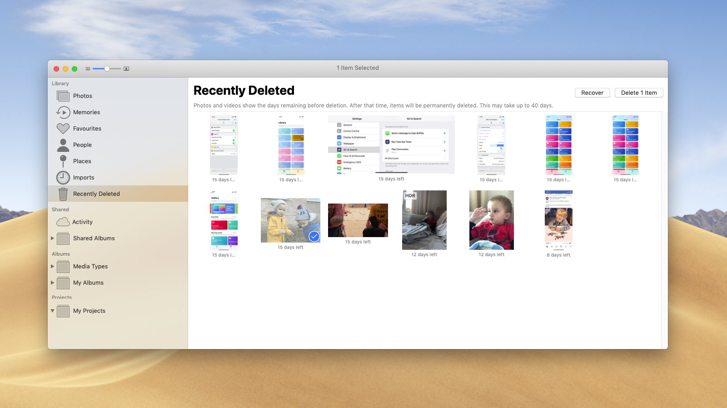Click the large thumbnail zoom-in icon

coord(126,69)
